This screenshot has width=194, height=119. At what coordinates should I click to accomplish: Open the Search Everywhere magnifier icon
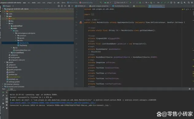coord(189,2)
